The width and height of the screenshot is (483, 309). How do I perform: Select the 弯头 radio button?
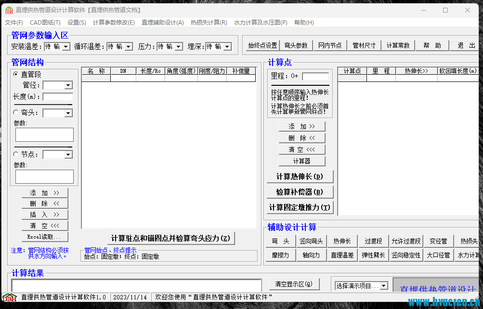[x=15, y=113]
